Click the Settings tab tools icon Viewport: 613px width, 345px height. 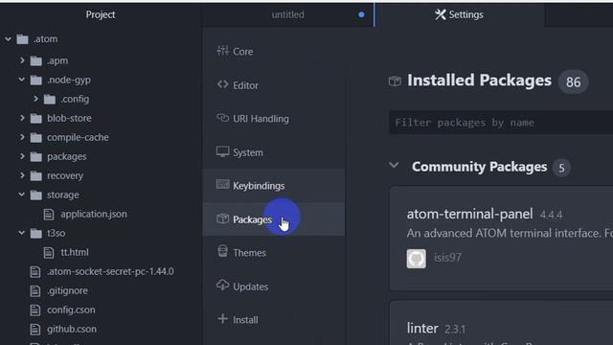coord(441,14)
